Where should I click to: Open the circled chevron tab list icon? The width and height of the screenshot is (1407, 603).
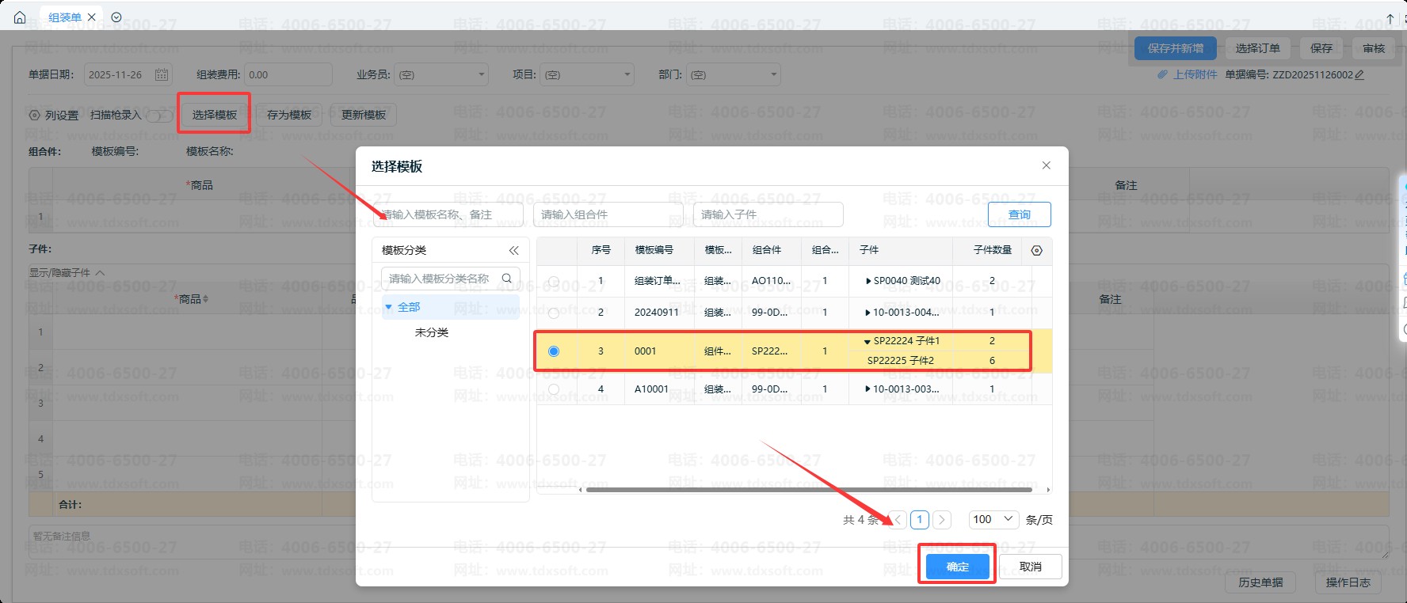(x=116, y=17)
